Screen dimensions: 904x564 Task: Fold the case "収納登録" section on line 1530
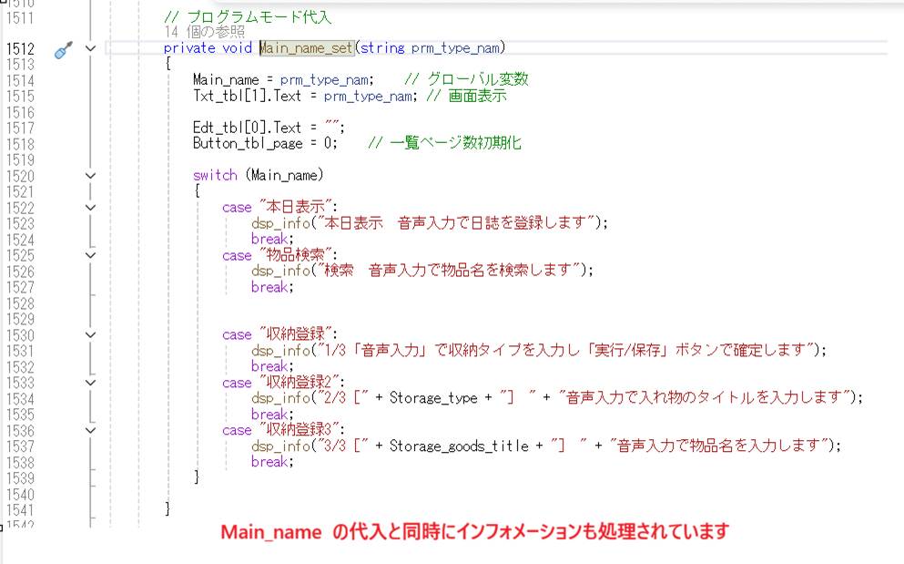pyautogui.click(x=90, y=334)
